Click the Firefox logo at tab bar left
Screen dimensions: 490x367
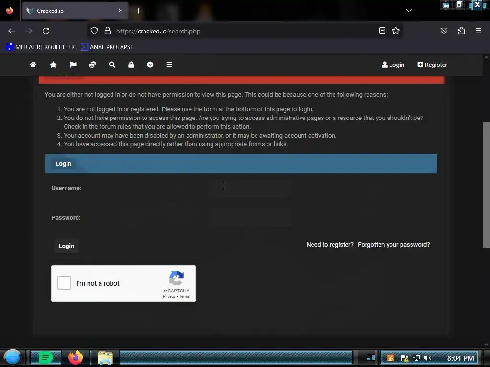point(10,11)
